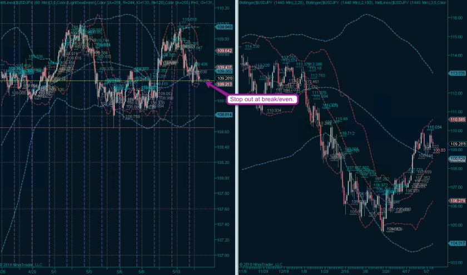Click the 112.00 axis label

(456, 93)
